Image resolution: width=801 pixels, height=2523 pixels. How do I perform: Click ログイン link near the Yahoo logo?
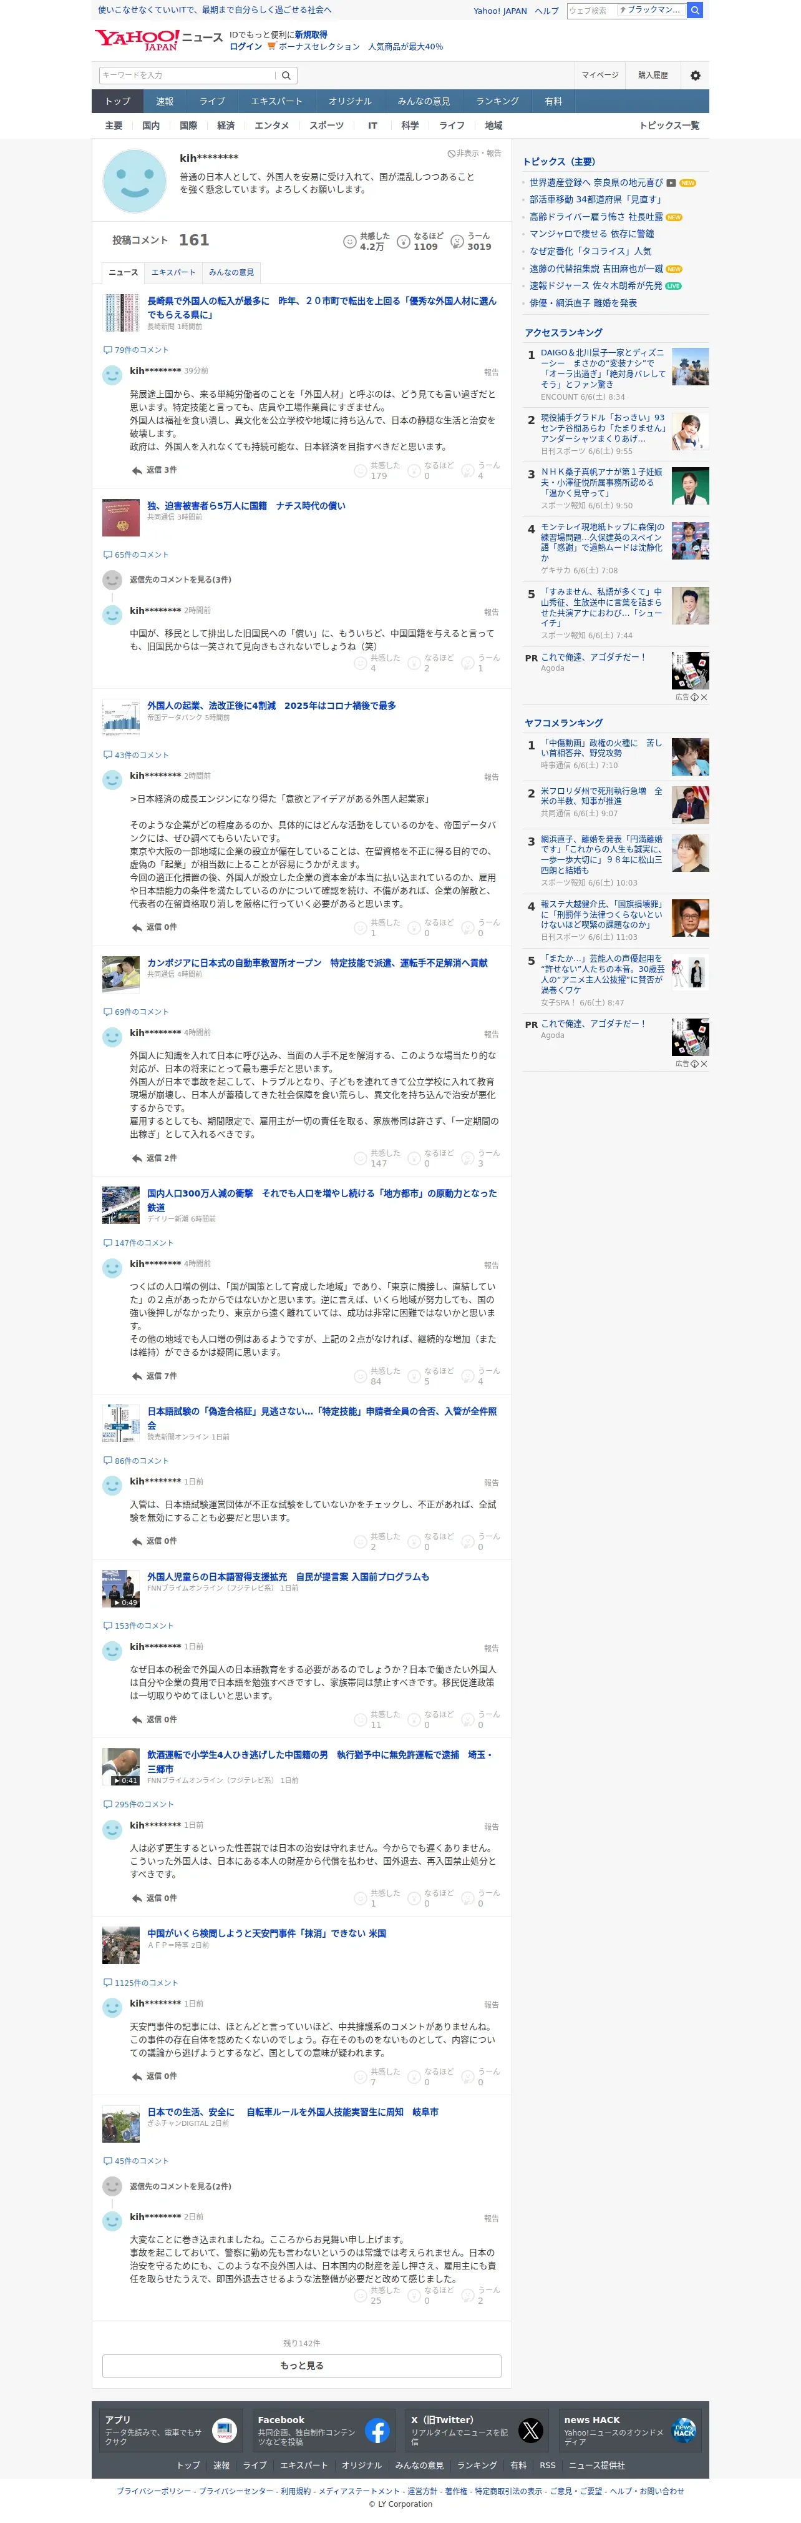coord(246,46)
